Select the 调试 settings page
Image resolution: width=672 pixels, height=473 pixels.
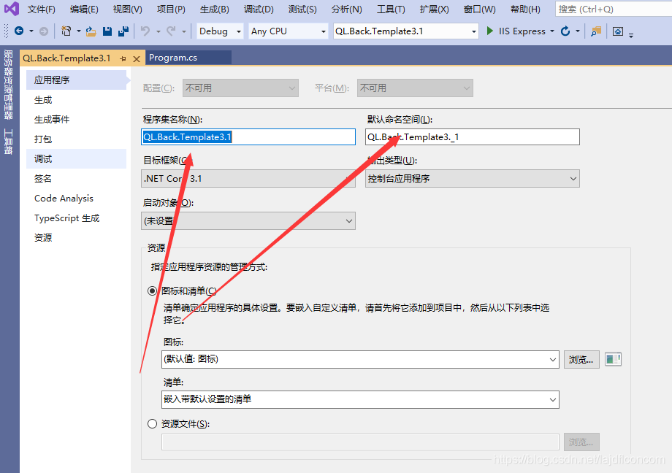pyautogui.click(x=76, y=159)
